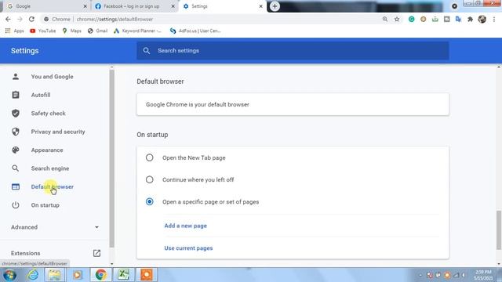Open a new tab with the plus button

(x=275, y=6)
